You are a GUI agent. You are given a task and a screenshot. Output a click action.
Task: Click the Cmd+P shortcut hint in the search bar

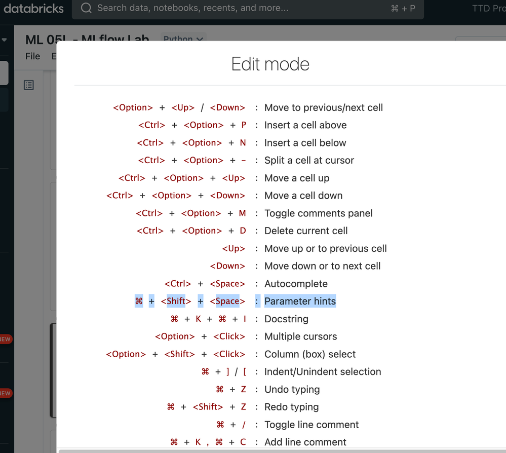[x=404, y=8]
